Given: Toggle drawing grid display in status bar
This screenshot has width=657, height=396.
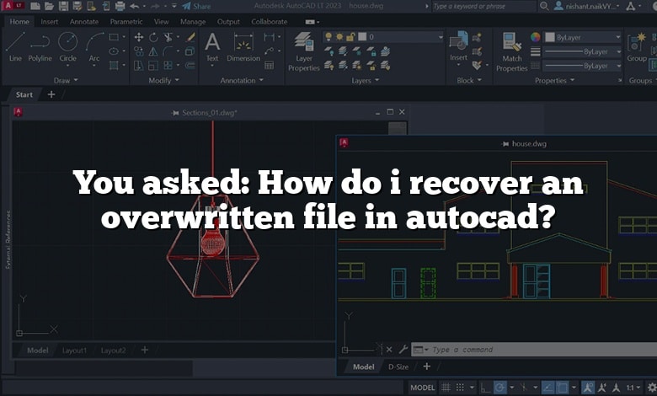Looking at the screenshot, I should 446,388.
